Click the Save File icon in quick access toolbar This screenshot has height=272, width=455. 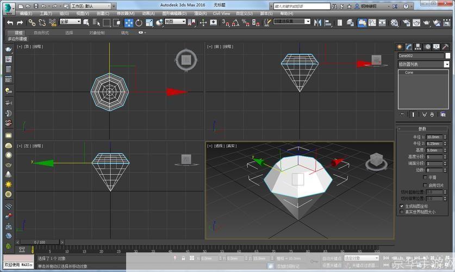coord(36,6)
